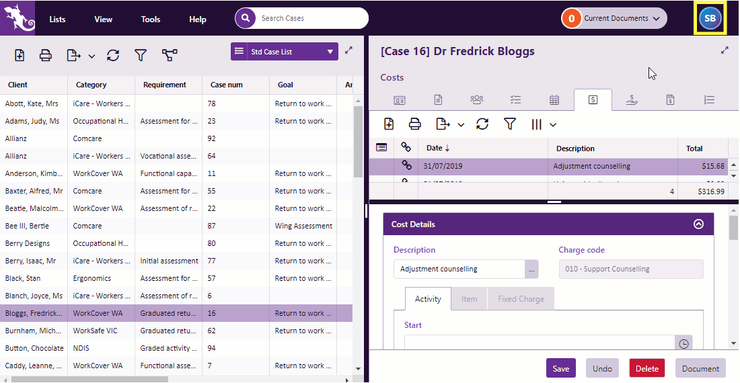Image resolution: width=740 pixels, height=383 pixels.
Task: Click the hierarchy tree icon in case toolbar
Action: 170,56
